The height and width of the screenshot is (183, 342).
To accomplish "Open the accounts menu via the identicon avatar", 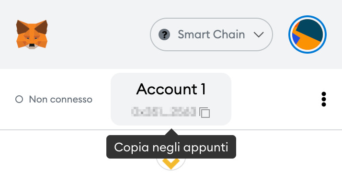I will (308, 34).
